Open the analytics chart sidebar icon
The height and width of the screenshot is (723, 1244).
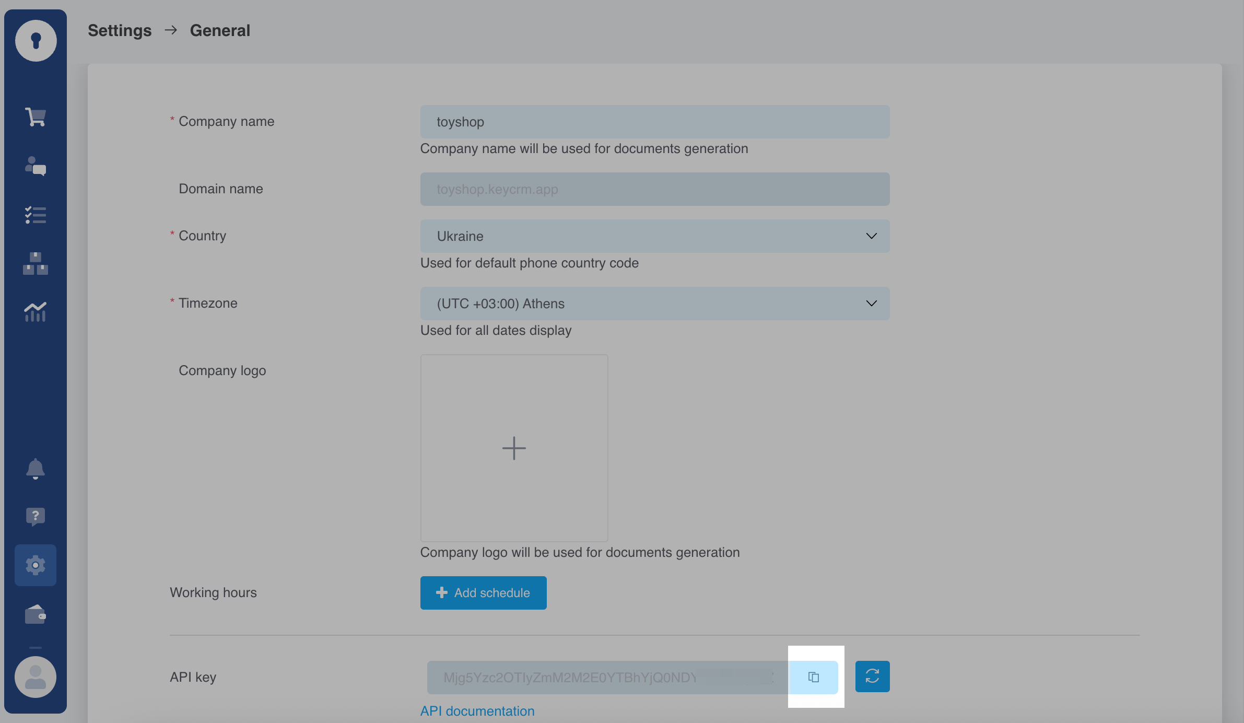(36, 312)
